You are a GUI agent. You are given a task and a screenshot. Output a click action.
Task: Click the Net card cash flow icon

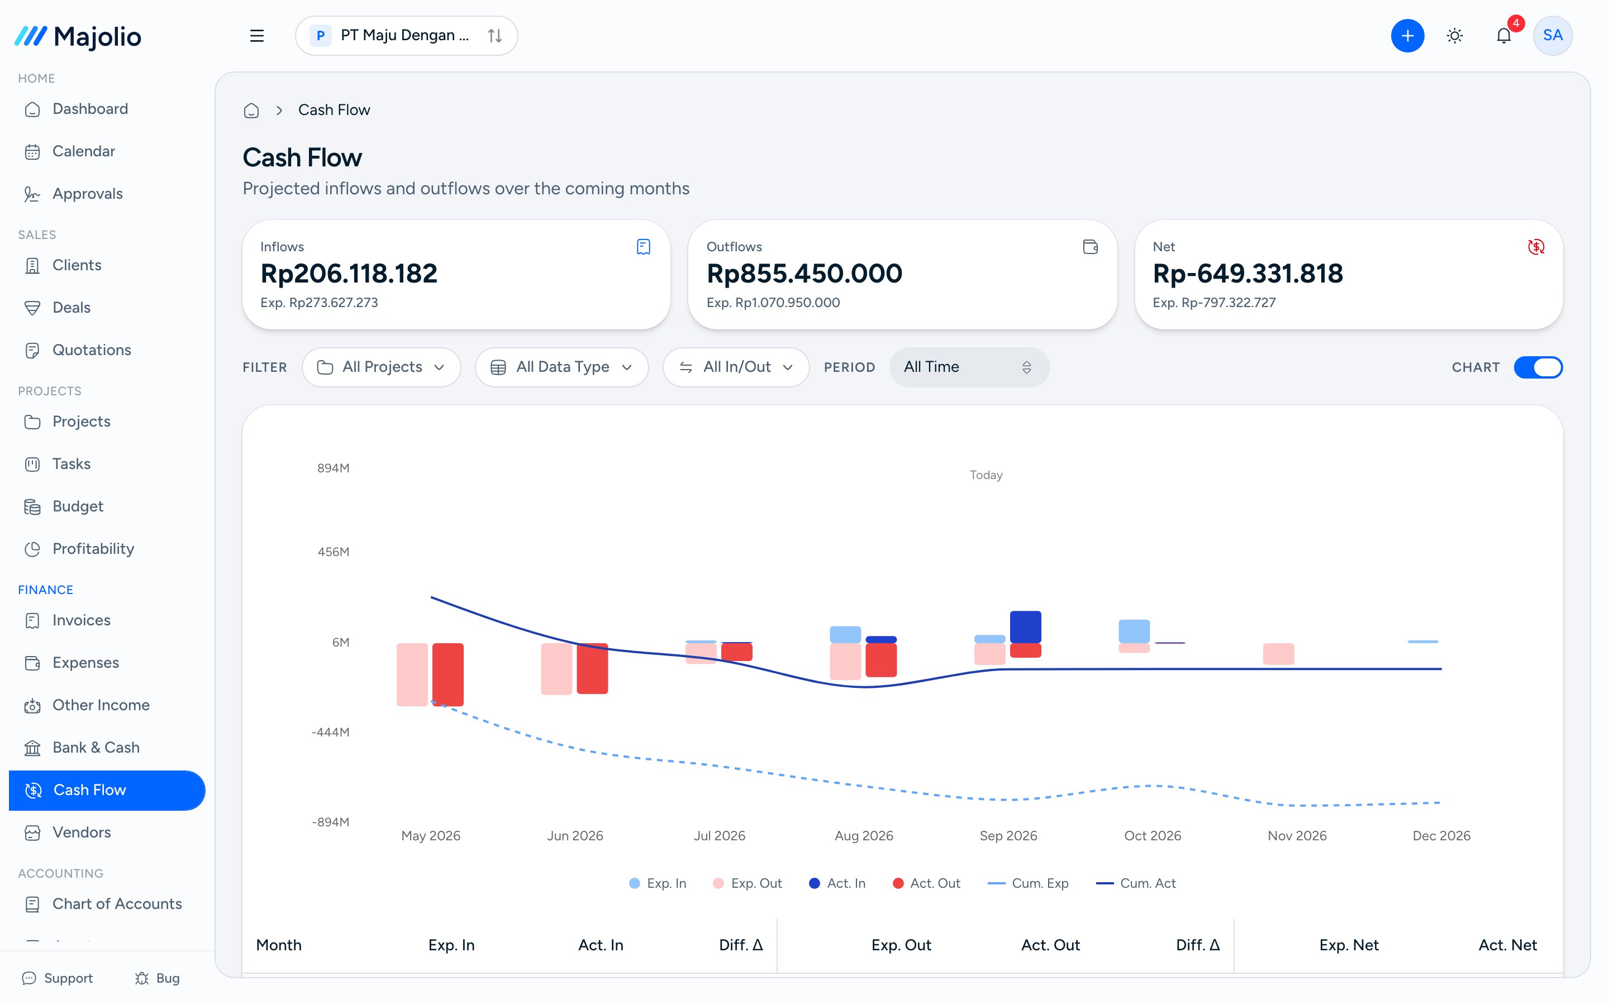coord(1536,247)
